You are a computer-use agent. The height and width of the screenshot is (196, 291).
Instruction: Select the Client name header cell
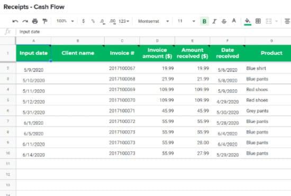click(78, 53)
